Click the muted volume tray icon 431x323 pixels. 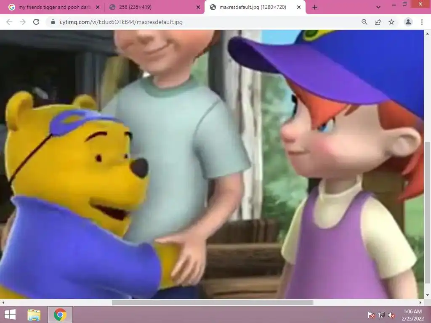click(391, 315)
